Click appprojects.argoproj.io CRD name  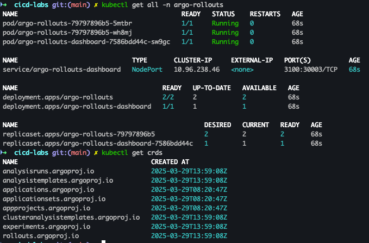47,208
